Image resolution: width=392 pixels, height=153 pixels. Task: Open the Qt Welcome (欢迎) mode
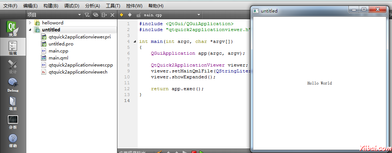tap(13, 29)
